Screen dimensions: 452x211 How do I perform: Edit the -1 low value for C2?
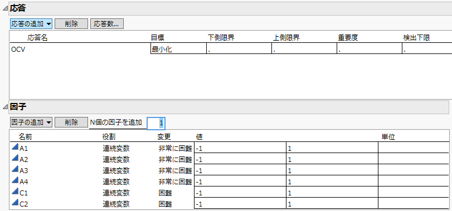pyautogui.click(x=240, y=203)
